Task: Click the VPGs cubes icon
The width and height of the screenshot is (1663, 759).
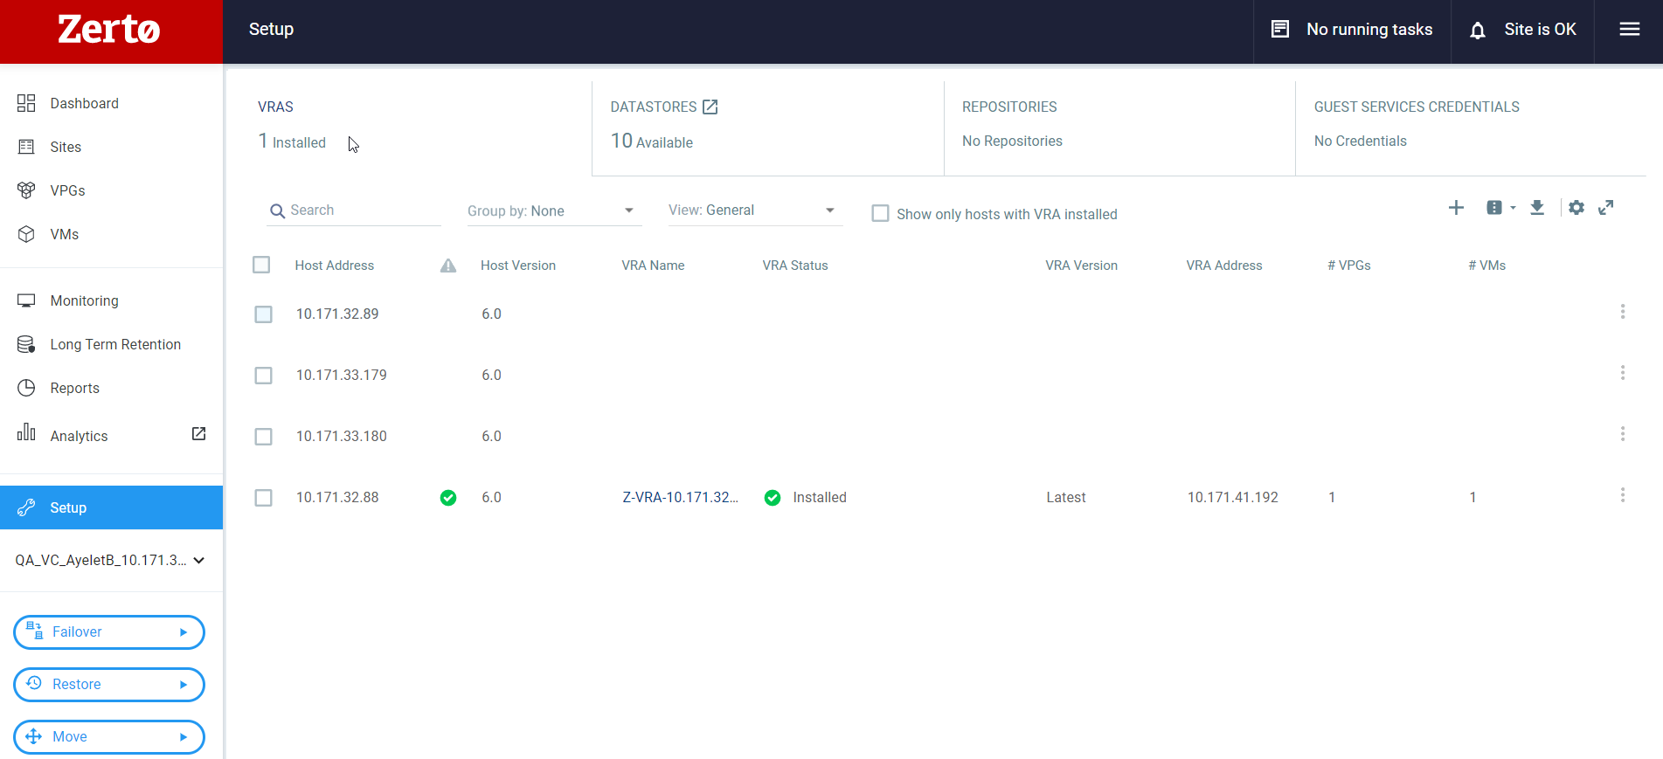Action: coord(26,190)
